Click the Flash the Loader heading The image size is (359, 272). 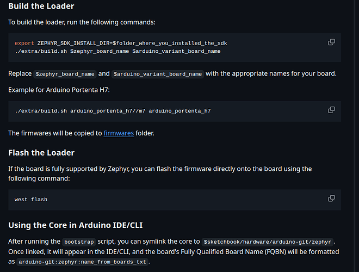click(41, 153)
